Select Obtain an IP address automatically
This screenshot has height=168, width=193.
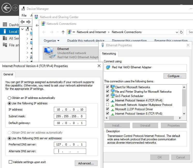click(9, 98)
